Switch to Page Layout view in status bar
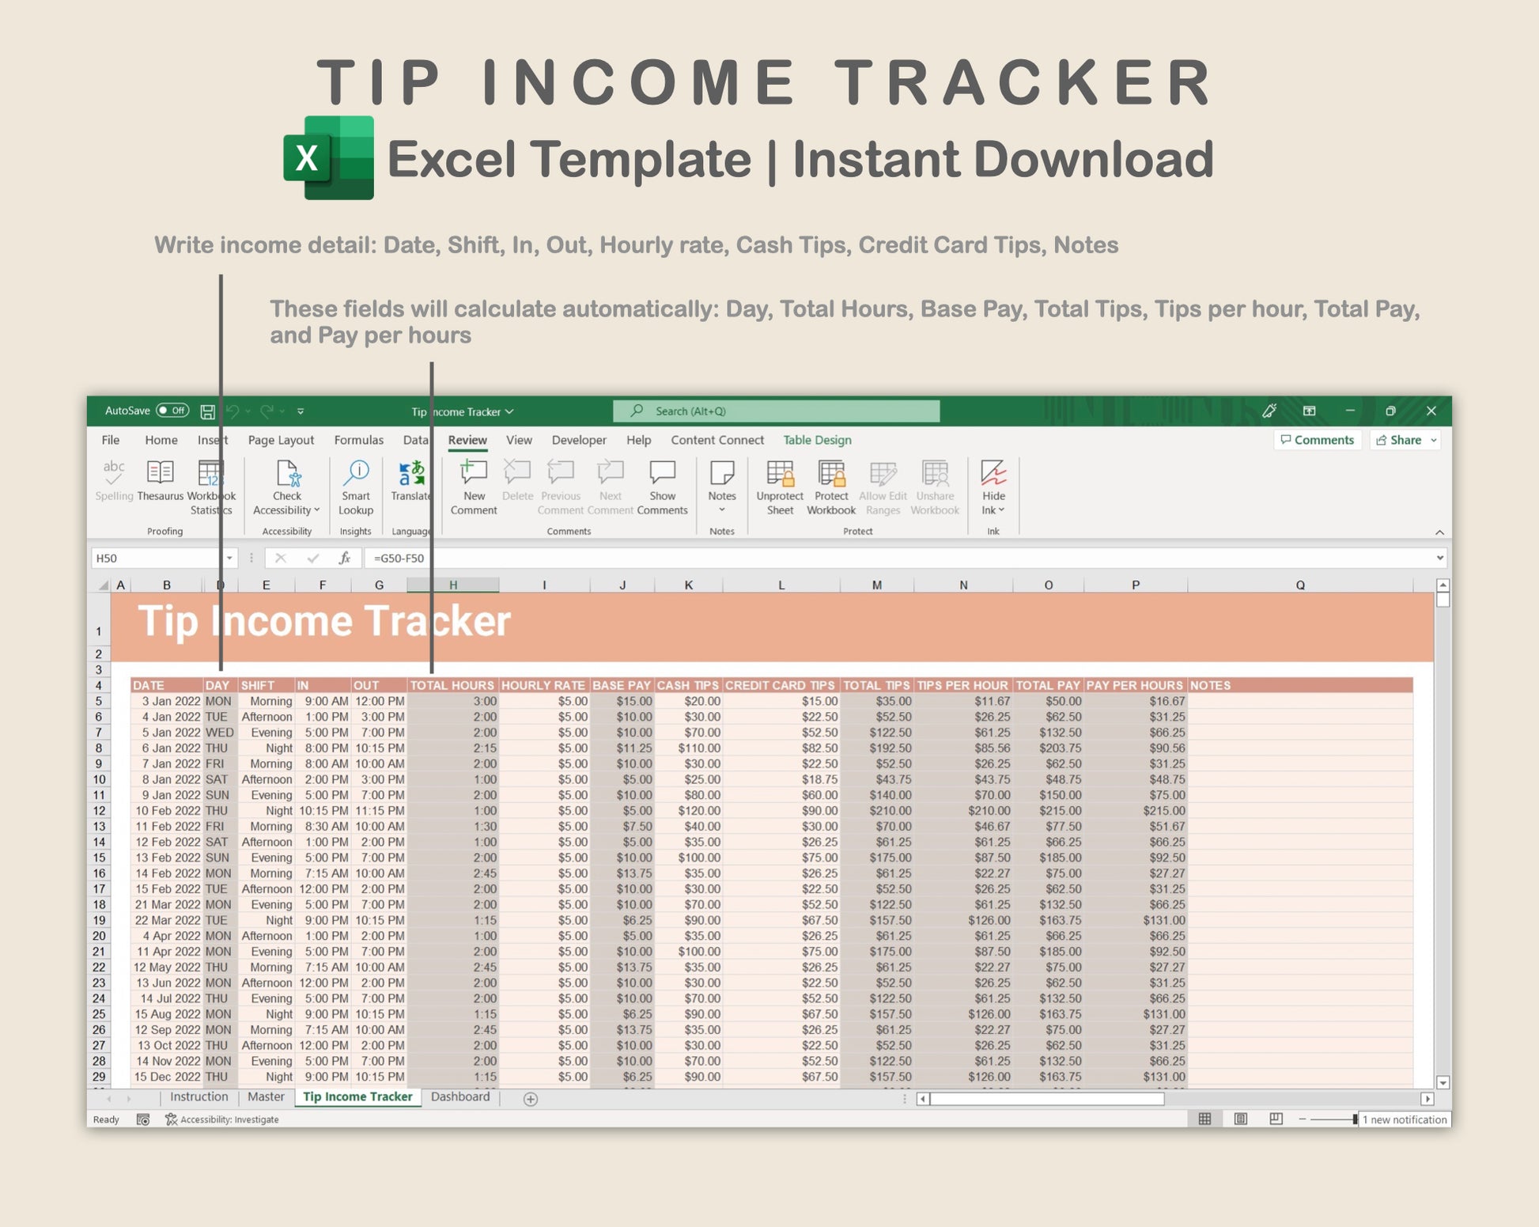Image resolution: width=1539 pixels, height=1227 pixels. [x=1240, y=1119]
